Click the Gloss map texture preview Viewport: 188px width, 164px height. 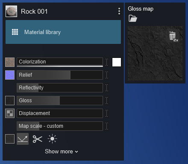tap(155, 53)
